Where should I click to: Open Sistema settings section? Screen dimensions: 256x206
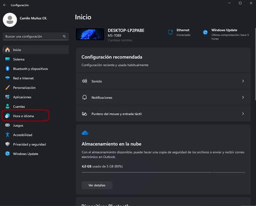pos(36,59)
